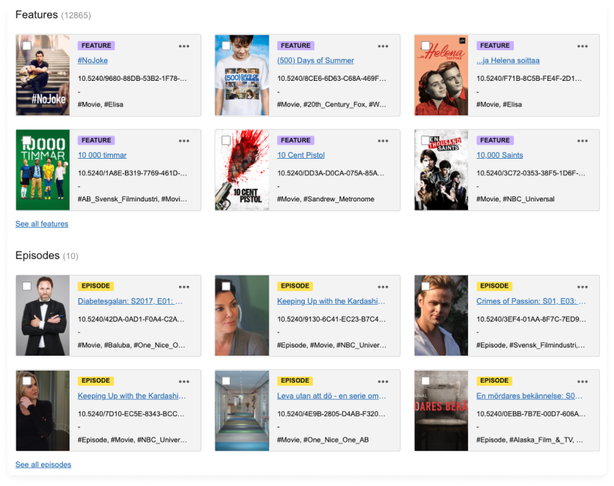Click the 10 000 Timmar green poster
The image size is (614, 486).
coord(43,170)
